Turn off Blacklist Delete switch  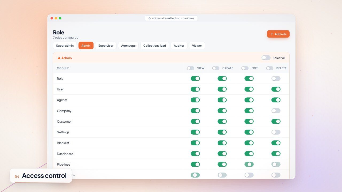coord(276,143)
